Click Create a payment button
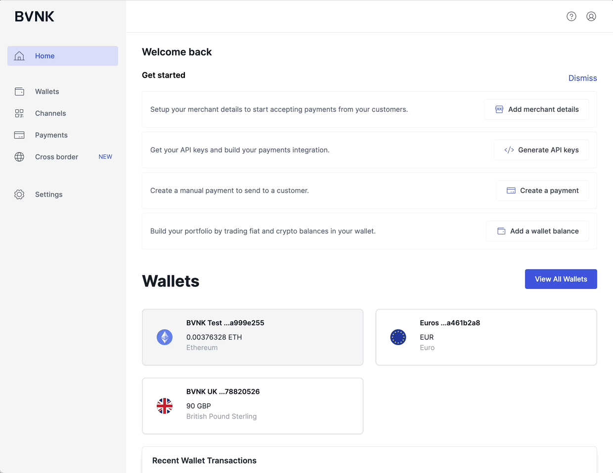The height and width of the screenshot is (473, 613). (x=542, y=190)
